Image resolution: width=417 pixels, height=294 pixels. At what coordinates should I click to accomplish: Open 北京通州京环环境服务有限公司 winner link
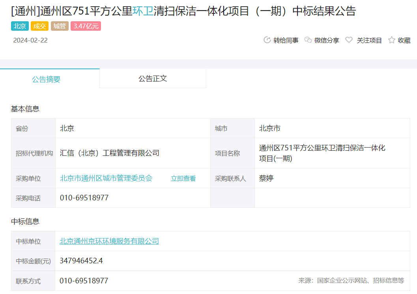point(109,241)
